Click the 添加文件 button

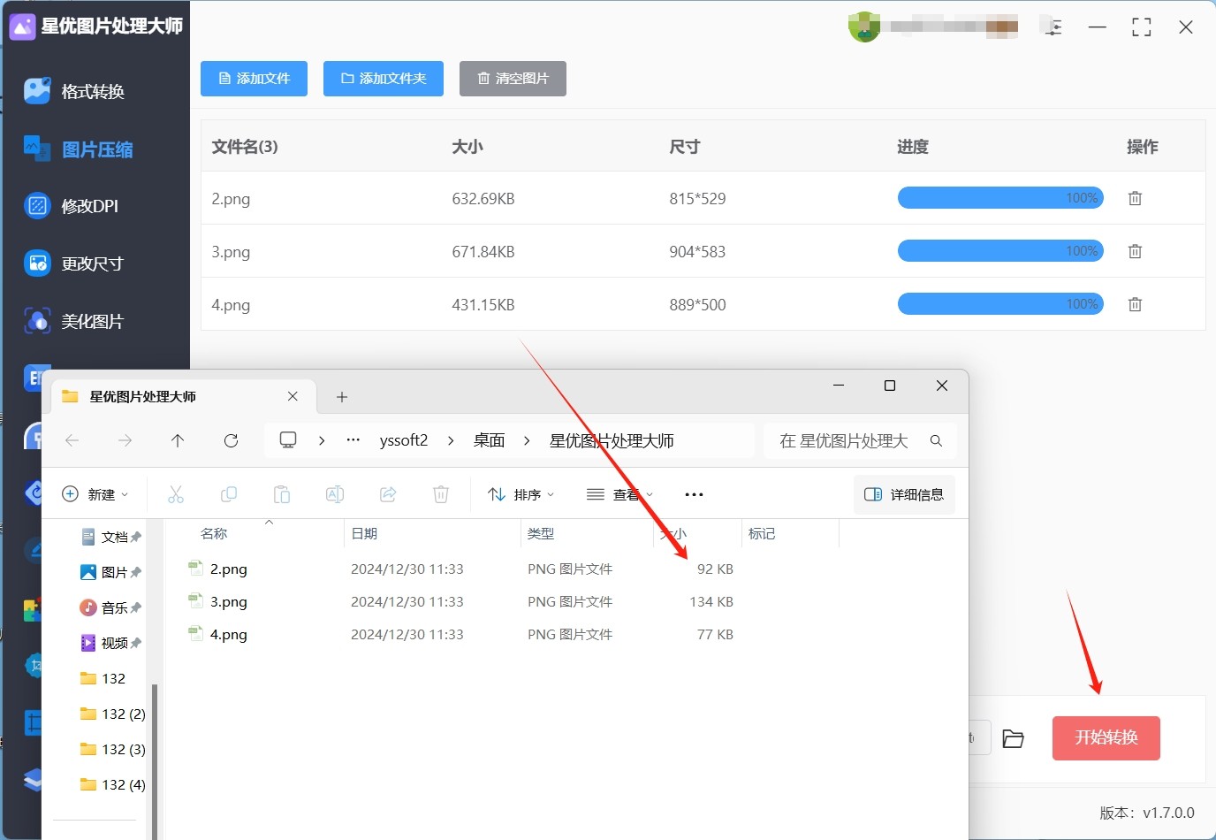[254, 79]
